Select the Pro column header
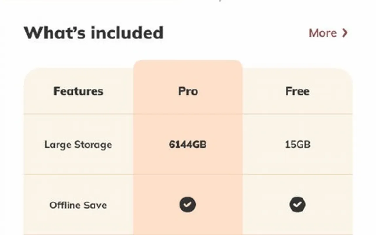This screenshot has height=235, width=376. 188,91
